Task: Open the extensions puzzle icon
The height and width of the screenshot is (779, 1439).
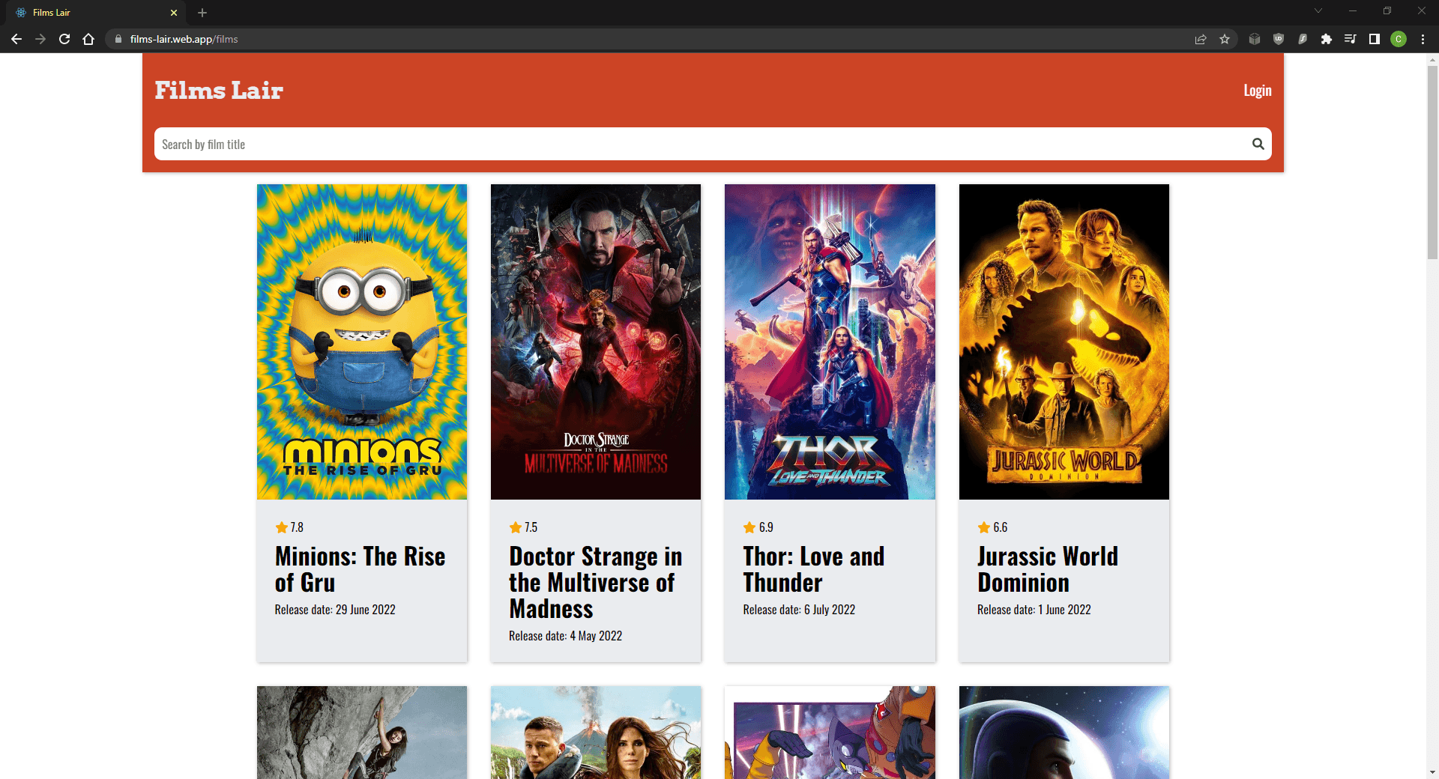Action: [x=1327, y=39]
